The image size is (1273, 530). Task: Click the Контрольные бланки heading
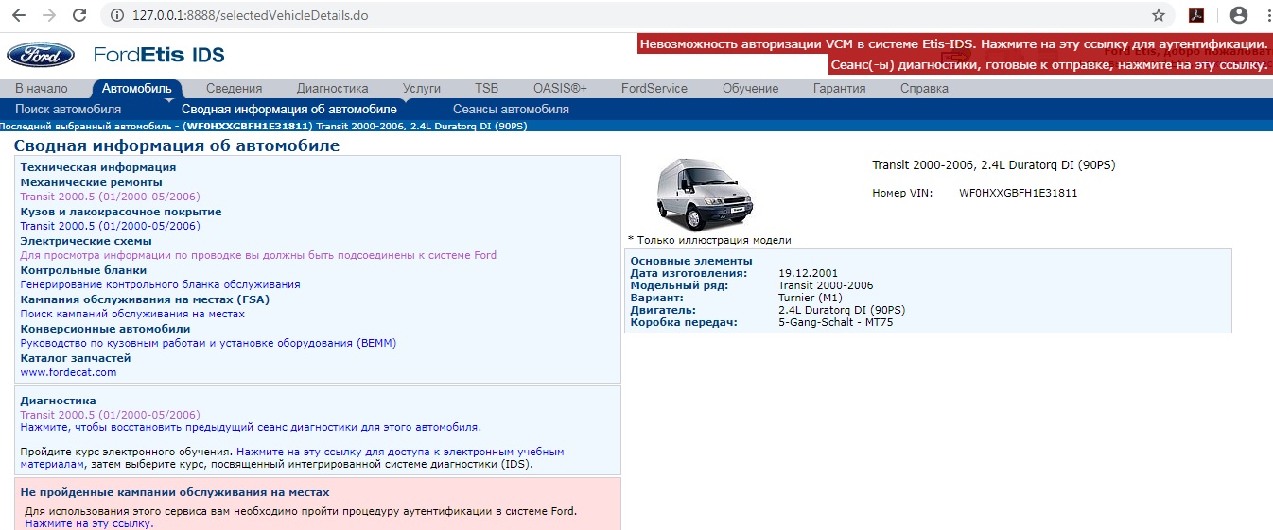pos(83,270)
